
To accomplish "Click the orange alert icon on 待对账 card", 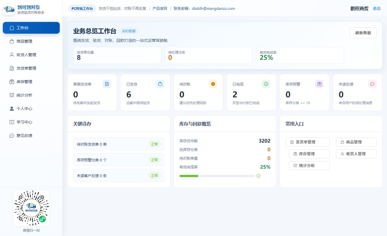I will (213, 84).
